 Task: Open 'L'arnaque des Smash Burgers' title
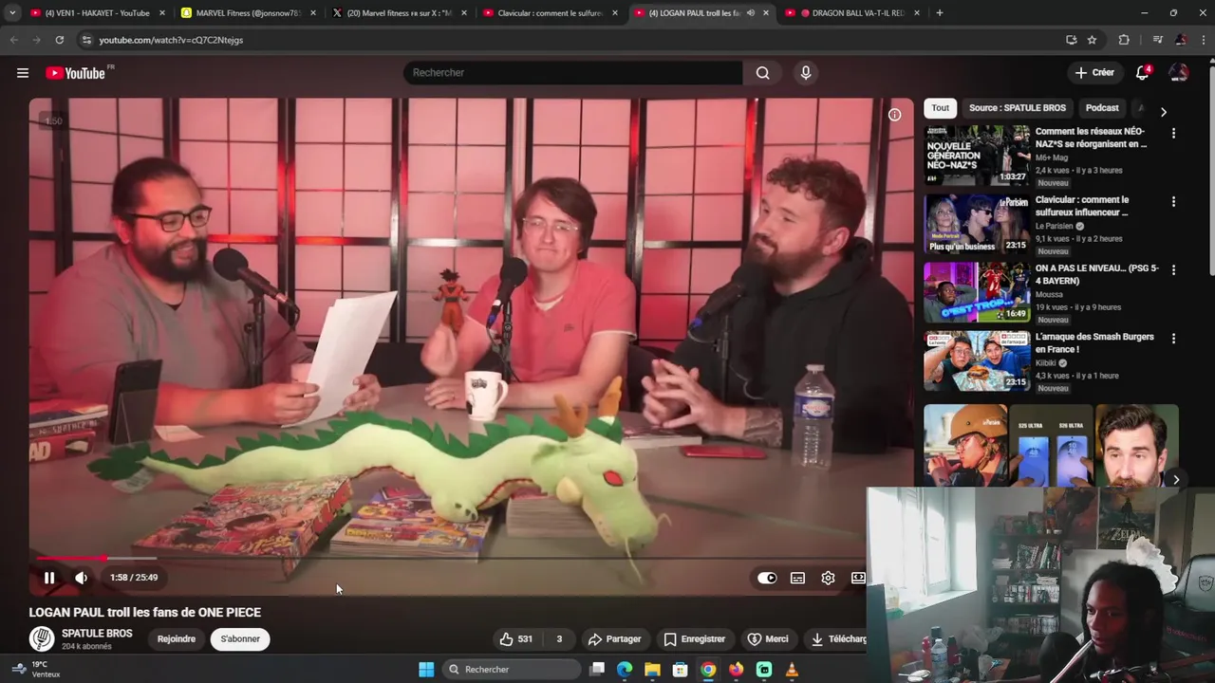click(1094, 343)
